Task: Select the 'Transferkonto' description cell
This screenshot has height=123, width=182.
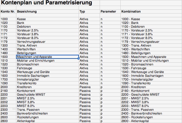Action: tap(47, 83)
